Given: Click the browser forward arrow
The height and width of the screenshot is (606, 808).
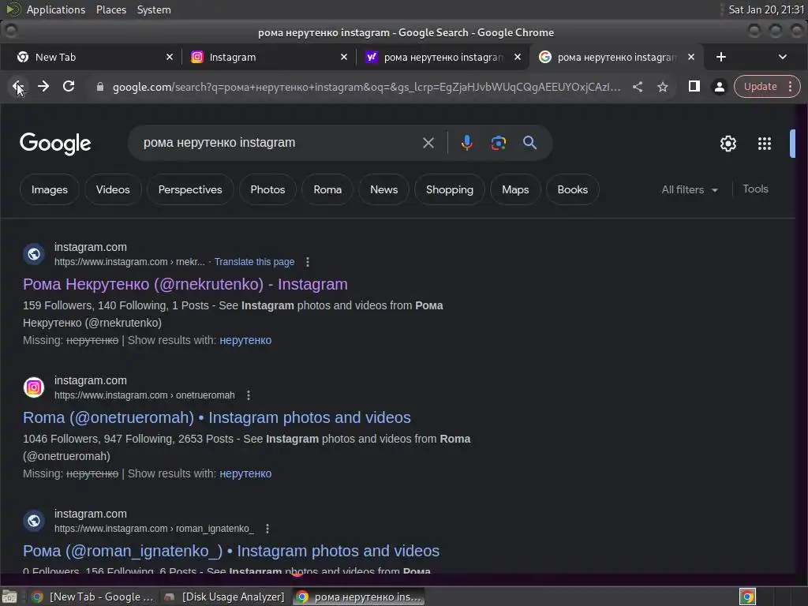Looking at the screenshot, I should [43, 87].
